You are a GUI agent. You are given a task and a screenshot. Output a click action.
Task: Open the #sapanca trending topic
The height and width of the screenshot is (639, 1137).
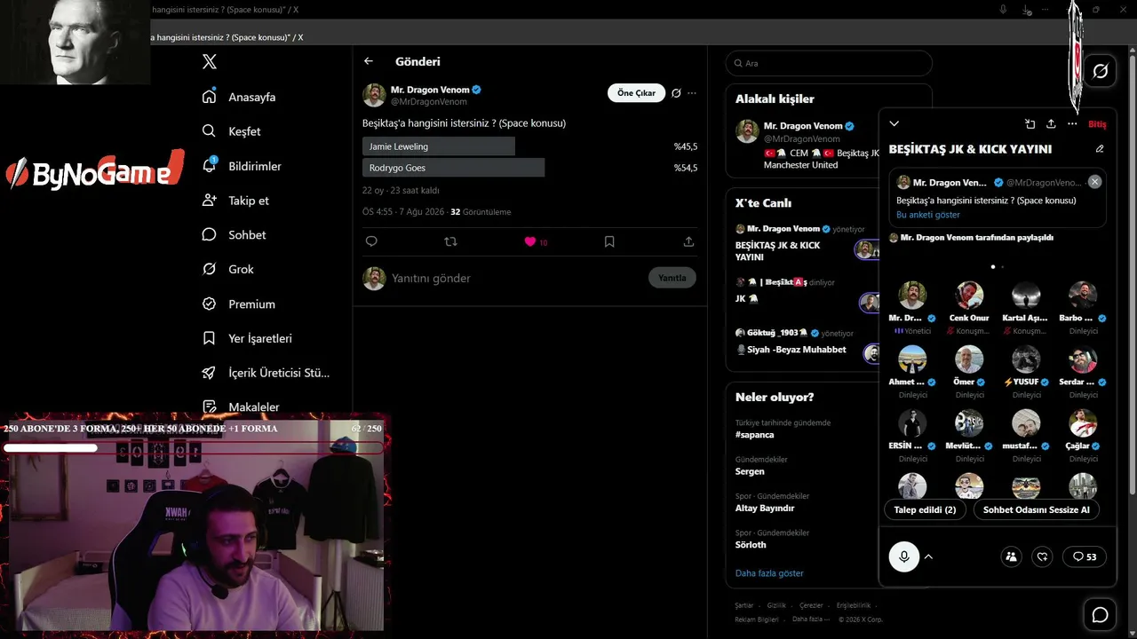(755, 435)
